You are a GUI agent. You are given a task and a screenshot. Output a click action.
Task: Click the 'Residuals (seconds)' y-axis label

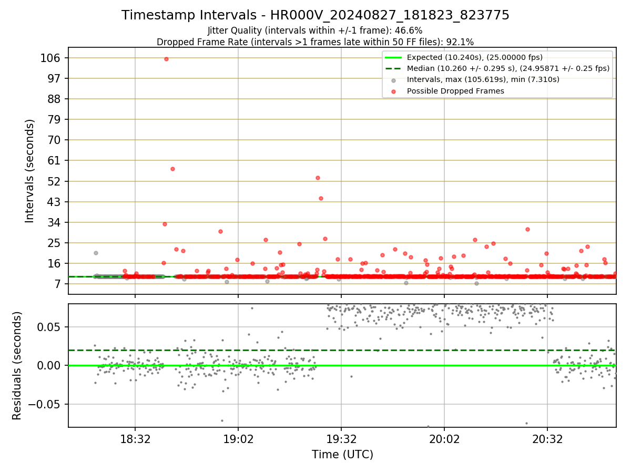pos(17,365)
